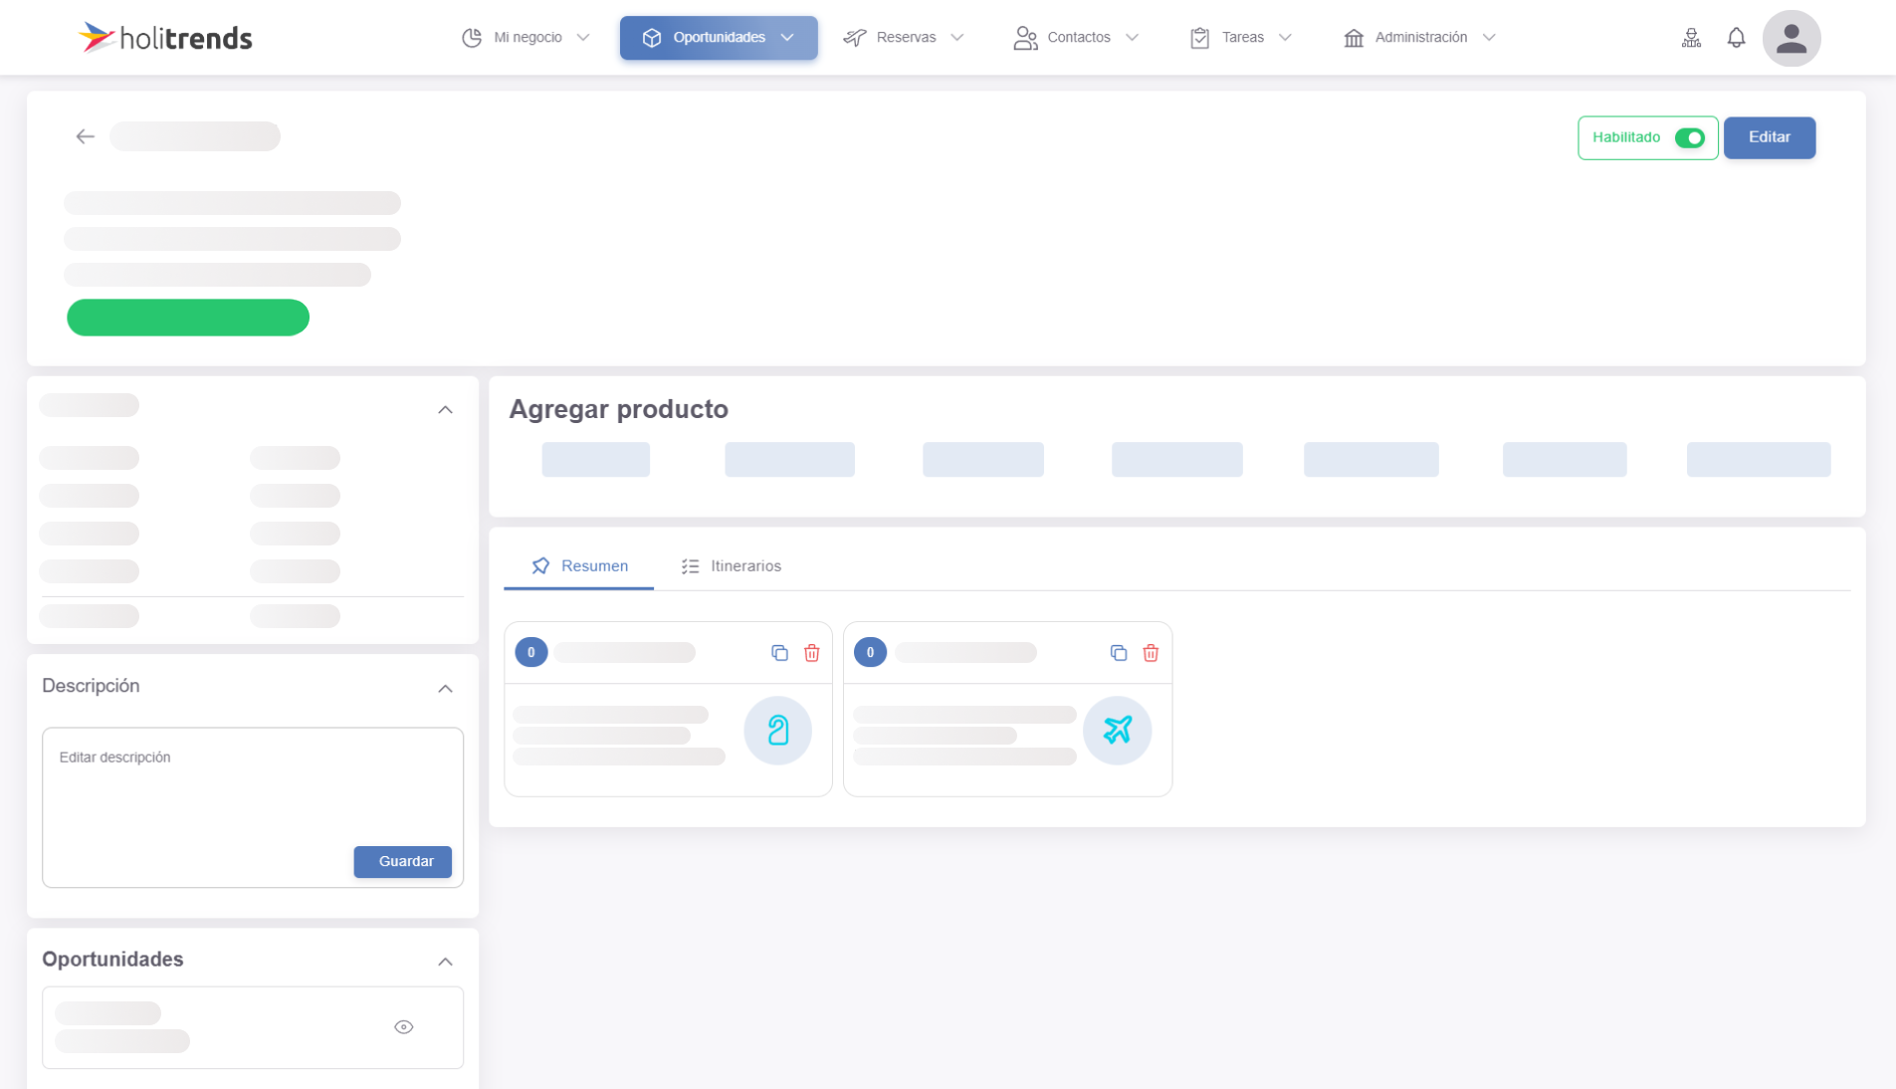Click the flight card 0 badge
Image resolution: width=1896 pixels, height=1089 pixels.
click(x=870, y=652)
